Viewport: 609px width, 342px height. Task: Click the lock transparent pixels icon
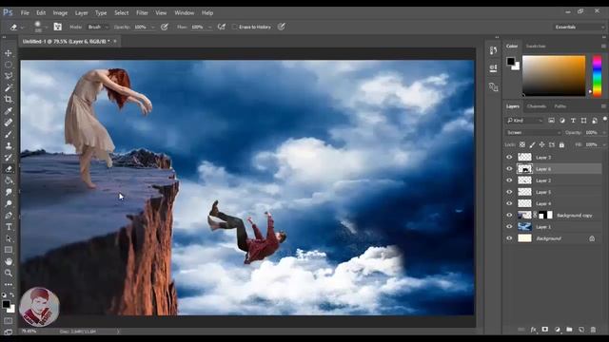click(x=522, y=144)
